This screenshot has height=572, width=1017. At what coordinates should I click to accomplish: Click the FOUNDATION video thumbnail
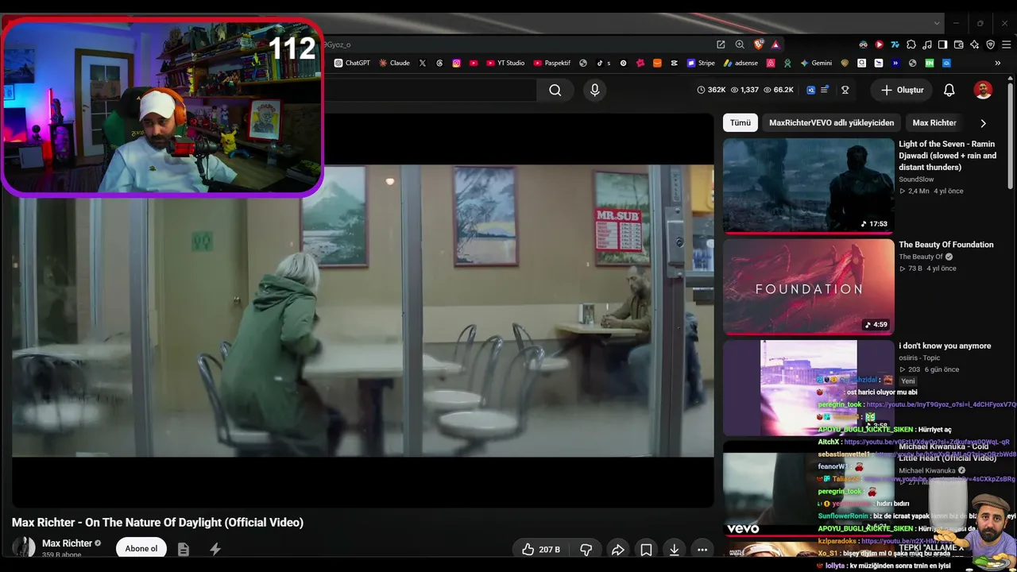(x=809, y=287)
